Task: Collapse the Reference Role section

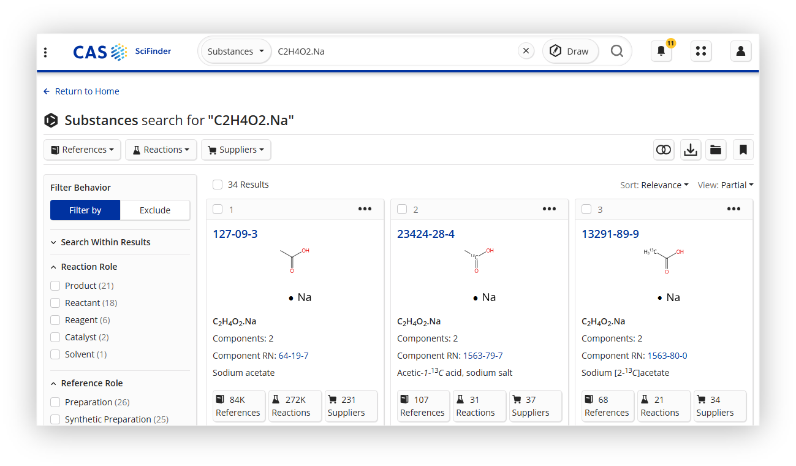Action: point(86,383)
